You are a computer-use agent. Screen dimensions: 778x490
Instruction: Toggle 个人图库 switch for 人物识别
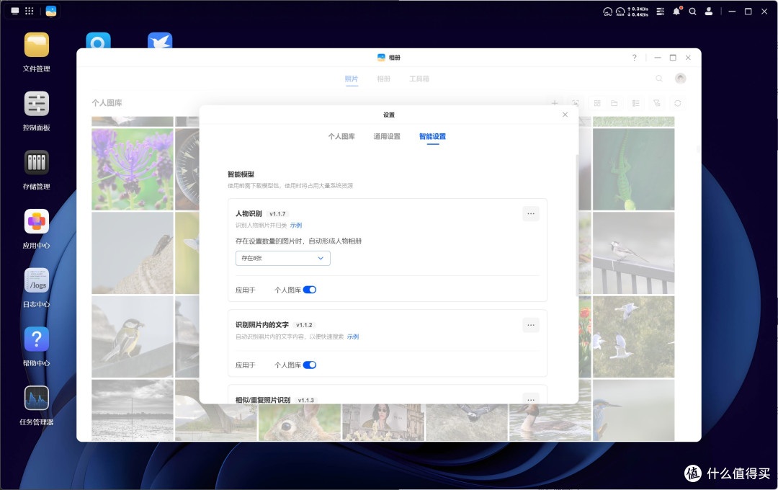[310, 290]
